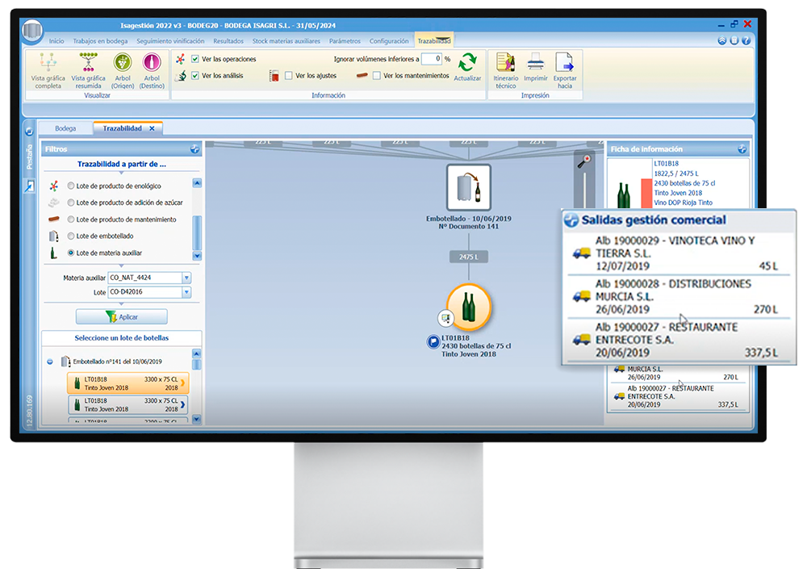This screenshot has height=577, width=807.
Task: Switch to the Bodega document tab
Action: pos(65,128)
